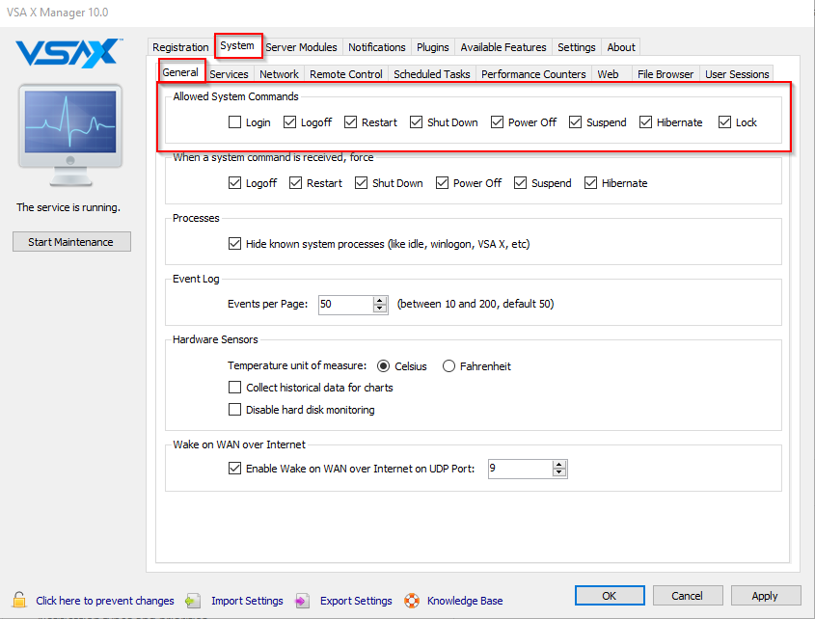The width and height of the screenshot is (815, 619).
Task: Open the Registration tab
Action: [181, 47]
